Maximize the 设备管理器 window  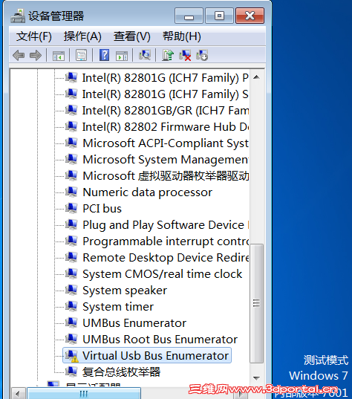pos(219,16)
